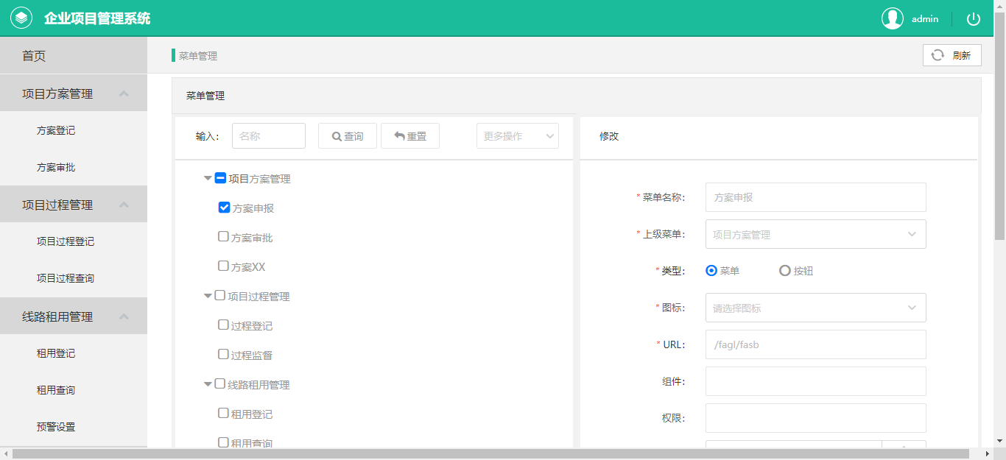Collapse the sidebar 线路租用管理 section chevron
Image resolution: width=1006 pixels, height=460 pixels.
pos(124,317)
